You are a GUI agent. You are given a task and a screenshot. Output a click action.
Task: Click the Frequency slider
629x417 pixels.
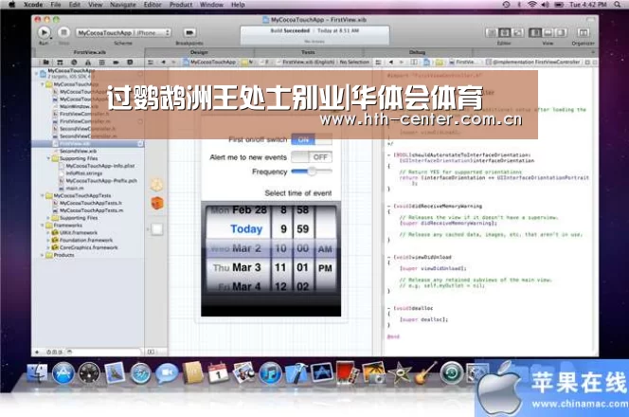pyautogui.click(x=312, y=172)
